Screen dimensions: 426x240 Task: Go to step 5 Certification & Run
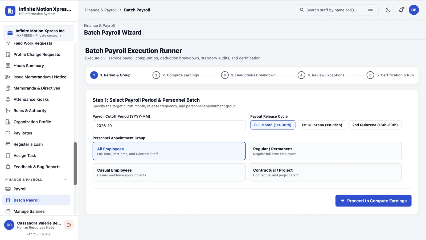click(390, 75)
